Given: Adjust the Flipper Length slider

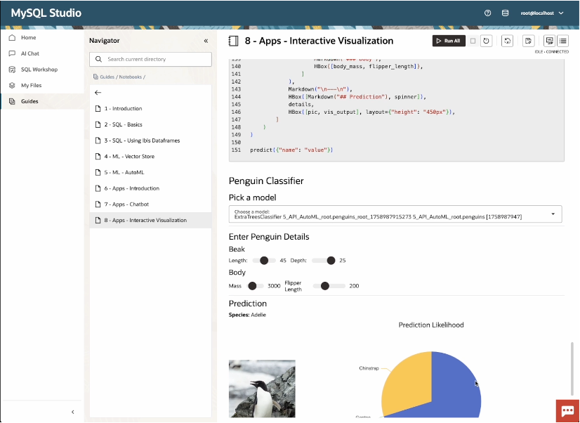Looking at the screenshot, I should [x=329, y=286].
